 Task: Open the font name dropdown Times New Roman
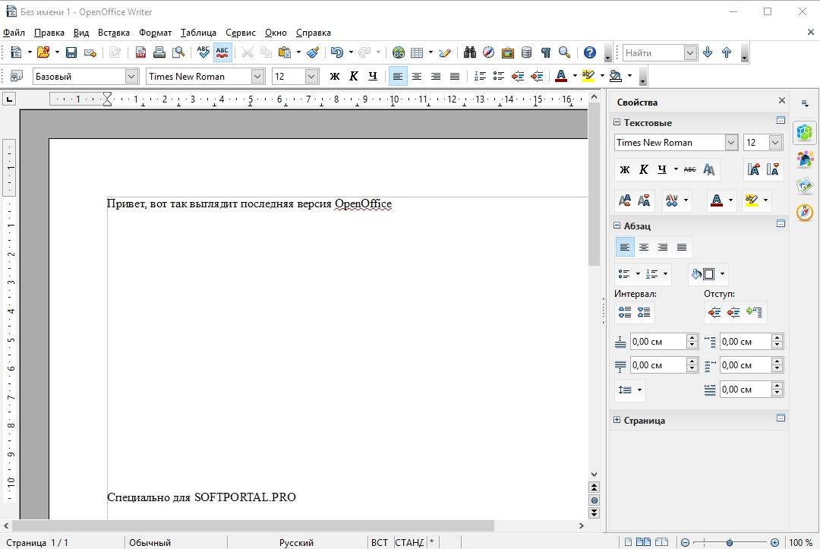(x=257, y=76)
